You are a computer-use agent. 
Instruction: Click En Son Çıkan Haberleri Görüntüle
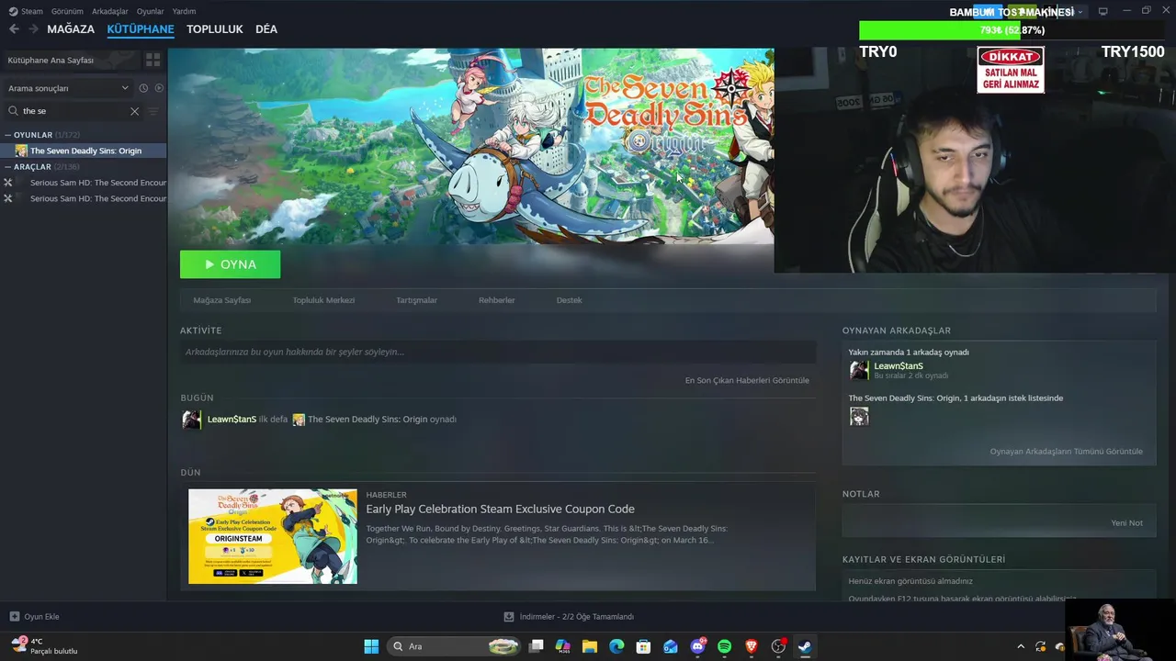coord(747,380)
